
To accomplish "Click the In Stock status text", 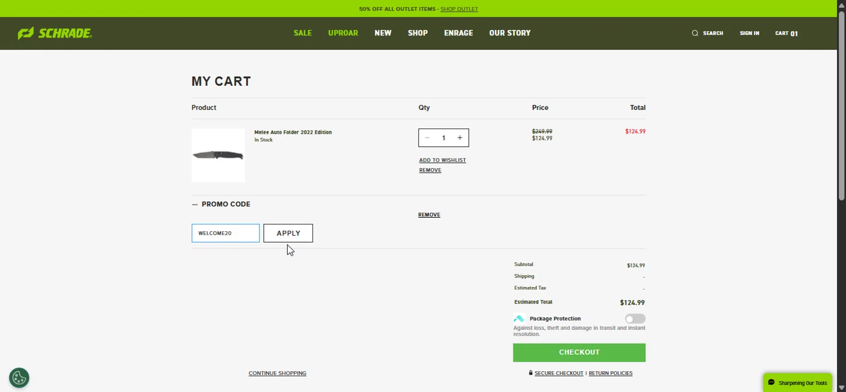I will coord(263,140).
